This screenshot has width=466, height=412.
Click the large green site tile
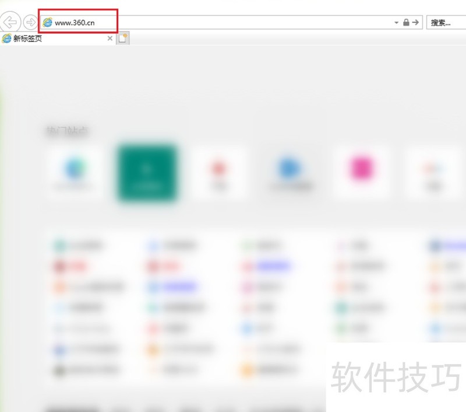(x=147, y=172)
